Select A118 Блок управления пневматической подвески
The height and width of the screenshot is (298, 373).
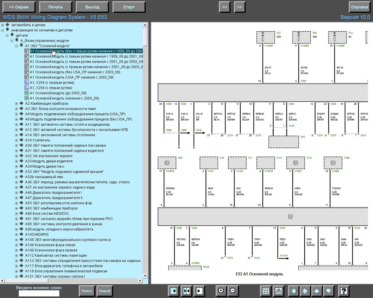[x=66, y=271]
